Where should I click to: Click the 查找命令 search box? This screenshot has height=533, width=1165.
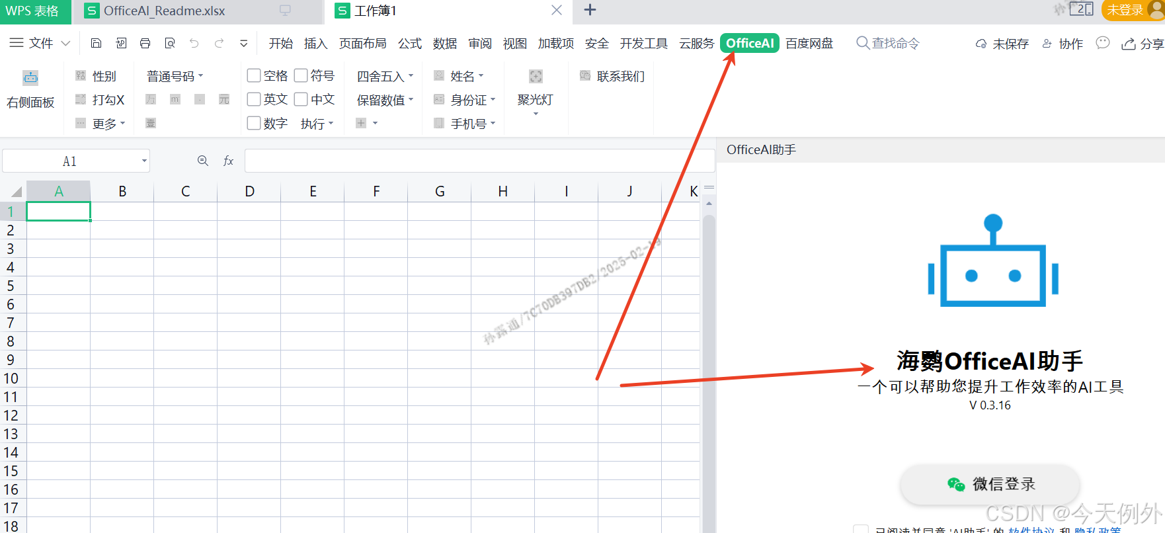click(x=888, y=43)
